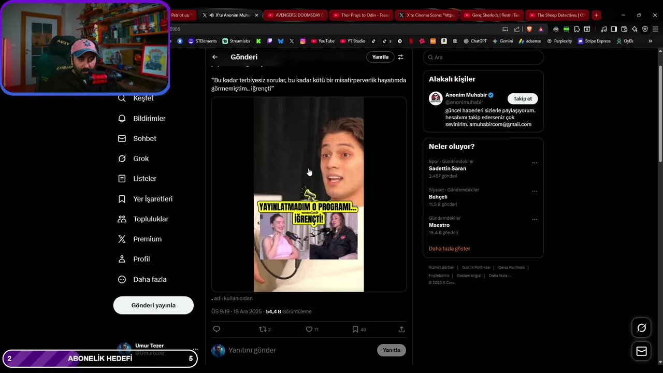Open Perplexity bookmark
663x373 pixels.
tap(559, 41)
